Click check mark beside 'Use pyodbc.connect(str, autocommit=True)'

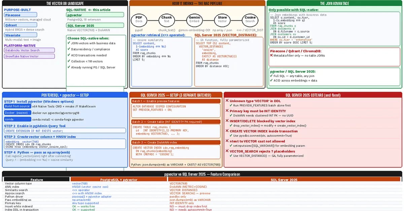click(231, 135)
